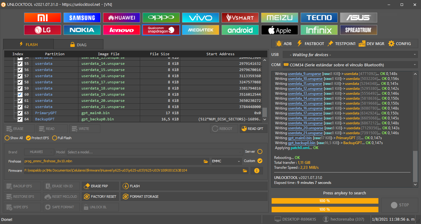Click the FORMAT STORAGE button

coord(194,197)
